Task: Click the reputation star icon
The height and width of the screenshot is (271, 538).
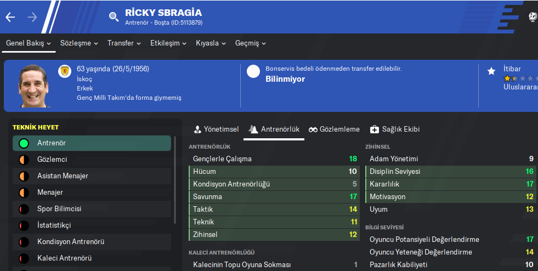Action: tap(491, 71)
